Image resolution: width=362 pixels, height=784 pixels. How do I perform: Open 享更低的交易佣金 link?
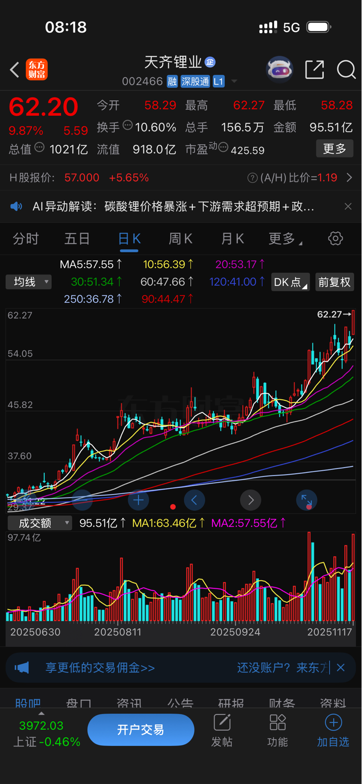pos(100,668)
